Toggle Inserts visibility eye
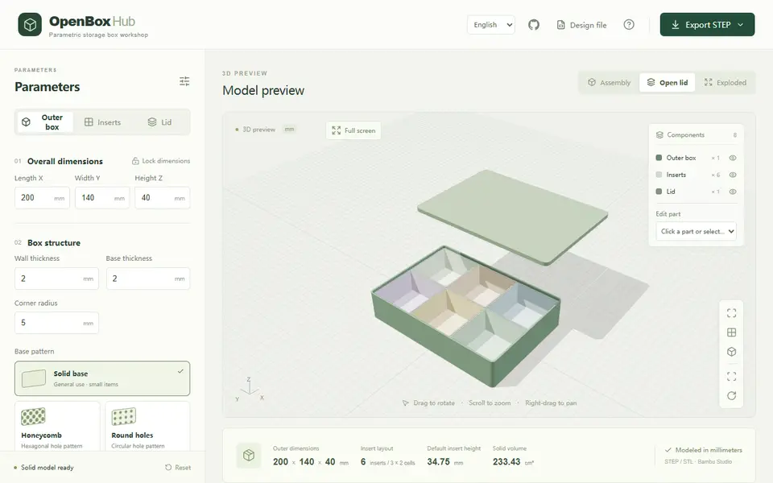The image size is (773, 483). (733, 175)
